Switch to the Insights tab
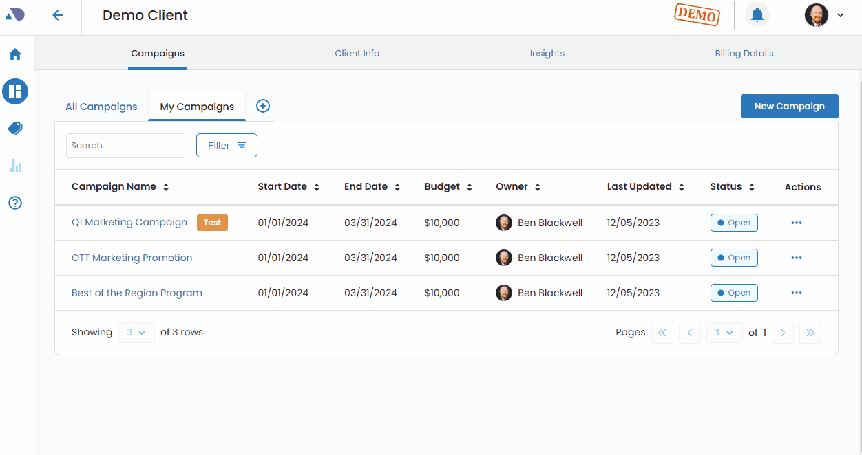This screenshot has width=862, height=455. pyautogui.click(x=547, y=54)
